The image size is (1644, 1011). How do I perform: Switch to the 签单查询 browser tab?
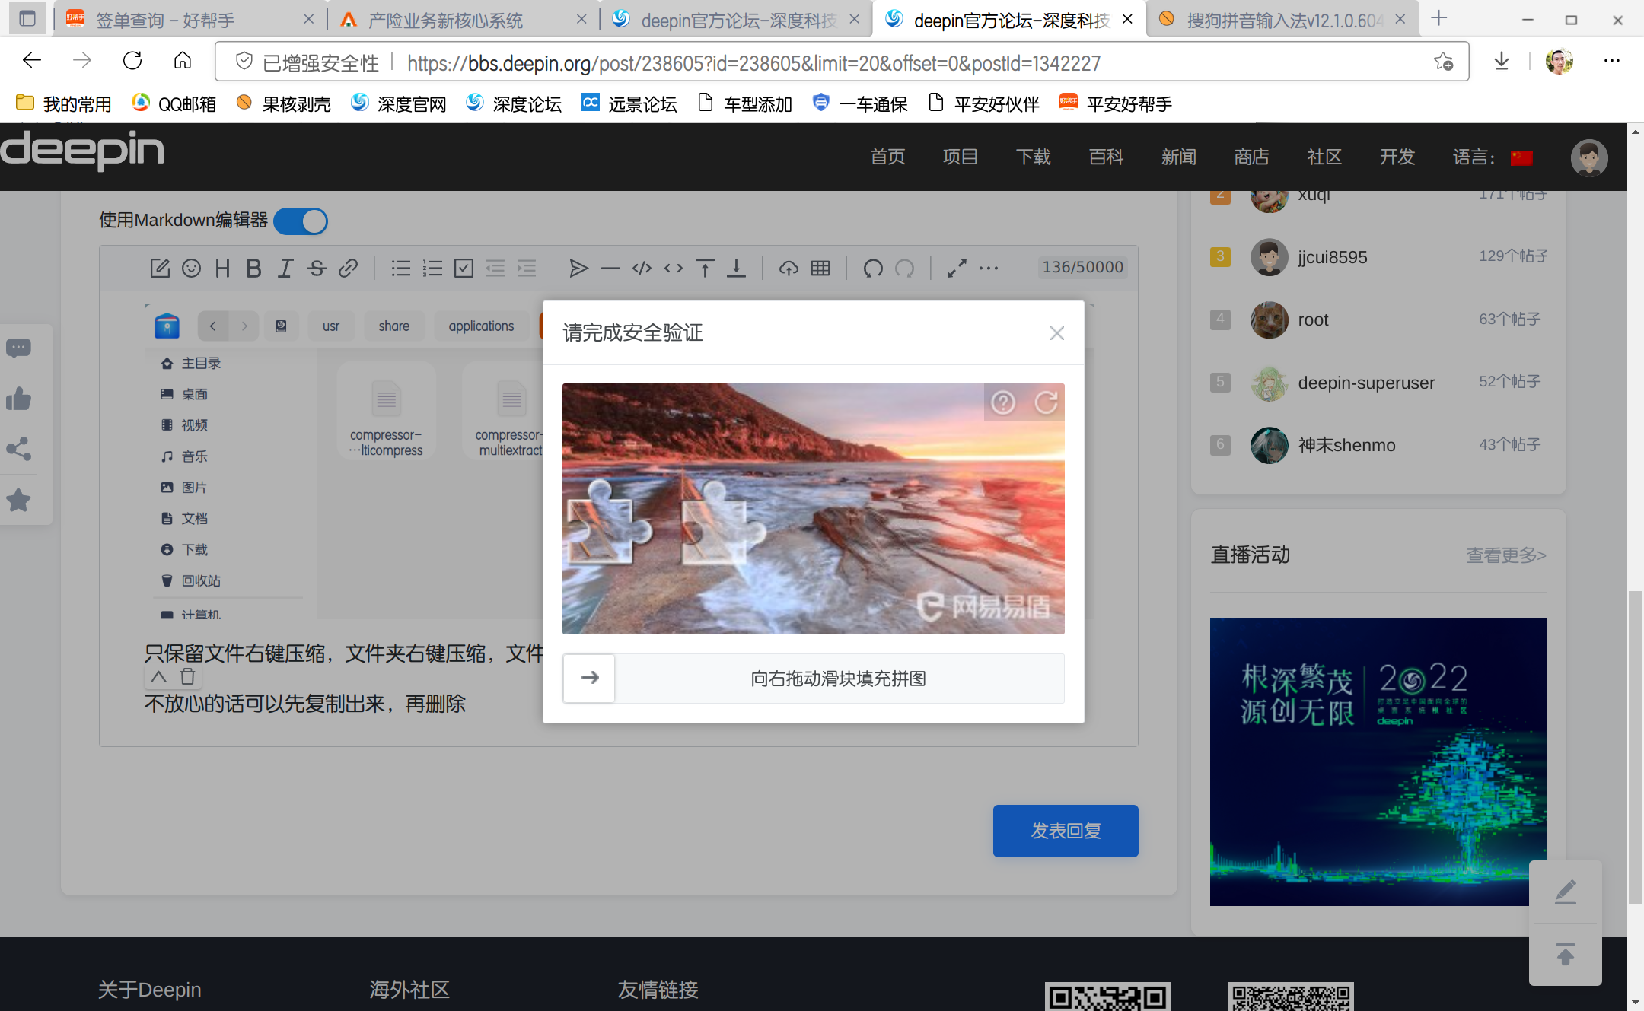166,20
